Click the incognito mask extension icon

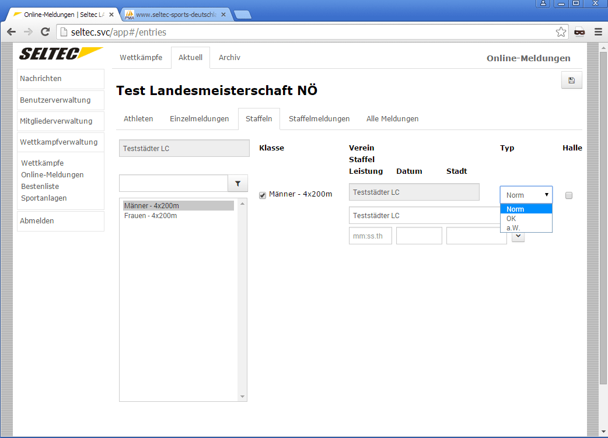[579, 32]
